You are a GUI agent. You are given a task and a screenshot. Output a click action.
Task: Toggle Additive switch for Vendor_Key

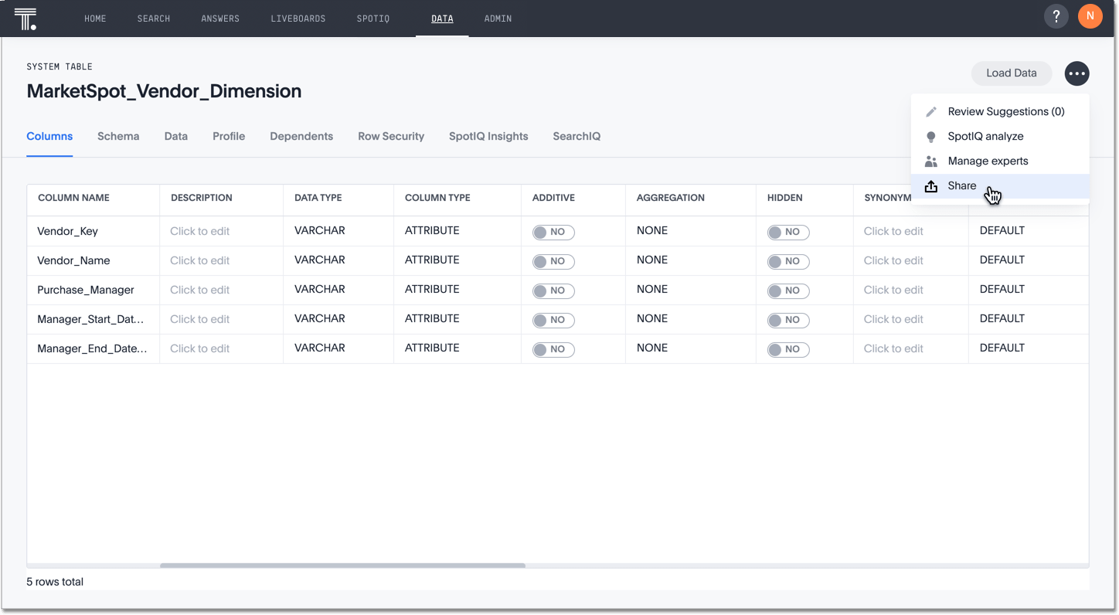pyautogui.click(x=553, y=232)
